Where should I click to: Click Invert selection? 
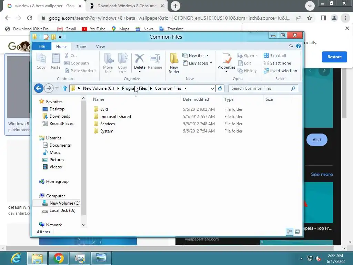281,71
